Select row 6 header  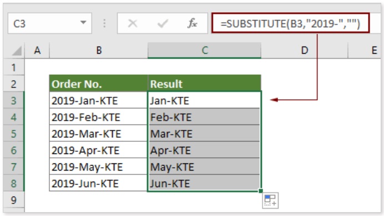[14, 150]
